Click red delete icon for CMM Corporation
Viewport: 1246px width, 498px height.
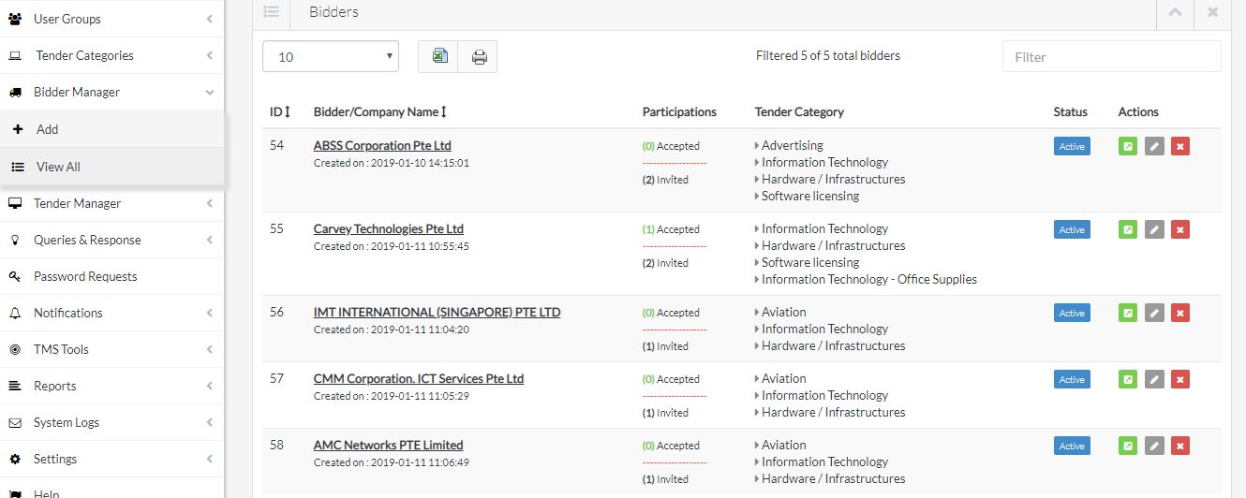(x=1180, y=380)
